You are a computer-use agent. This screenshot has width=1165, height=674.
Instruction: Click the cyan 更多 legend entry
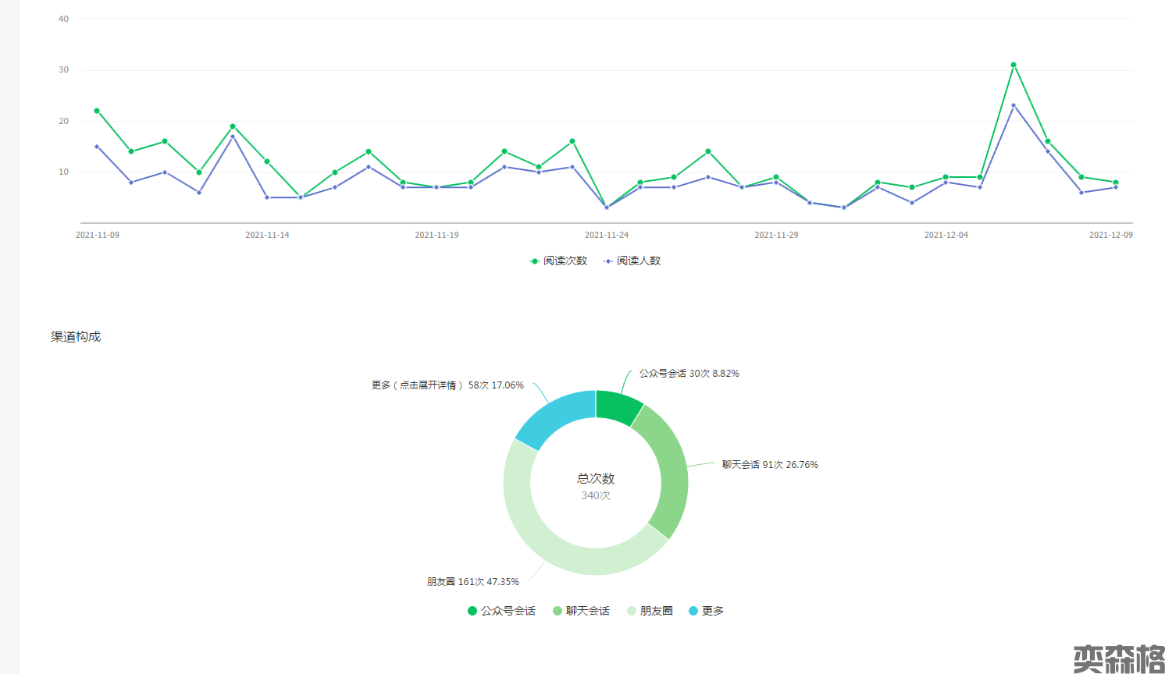pyautogui.click(x=706, y=611)
